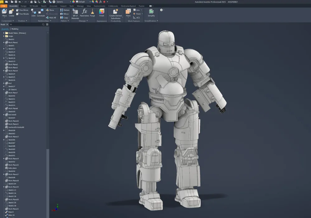Viewport: 311px width, 218px height.
Task: Activate the Free Move tool
Action: click(22, 10)
